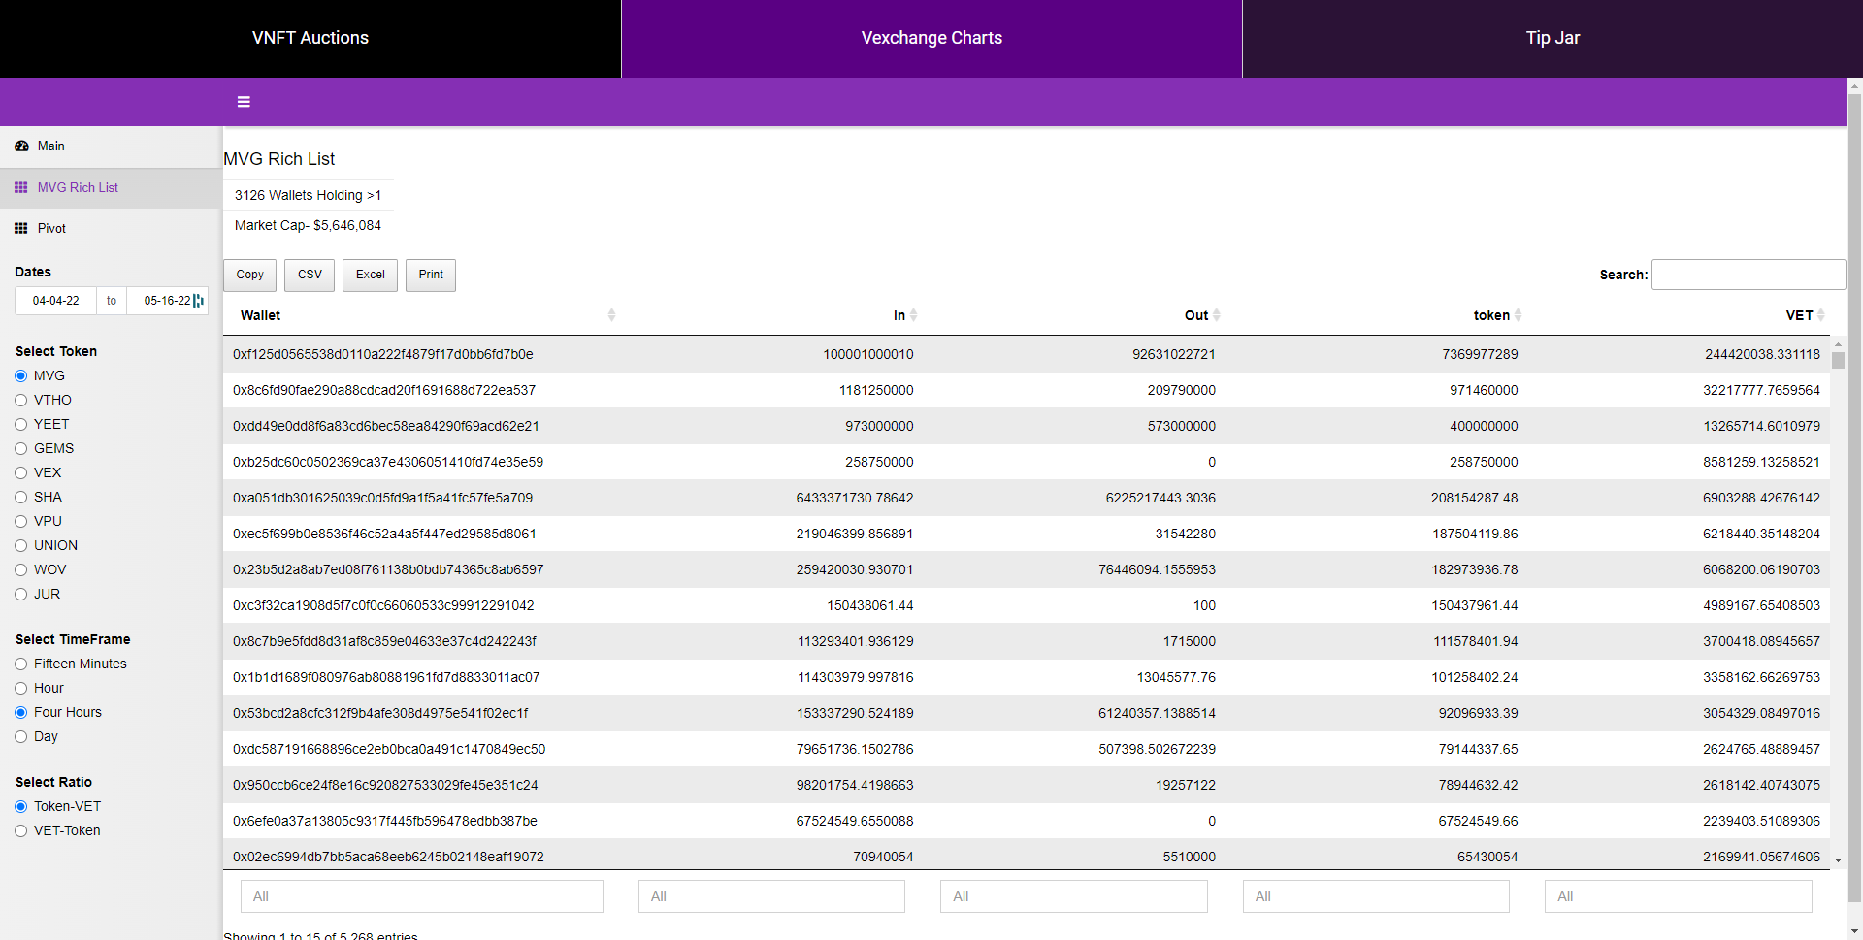Viewport: 1863px width, 940px height.
Task: Select the Token-VET ratio option
Action: coord(20,807)
